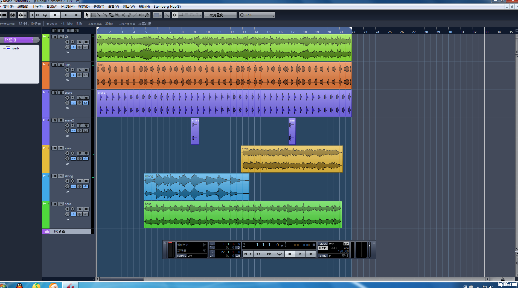
Task: Open the Steinberg Hub(S) menu
Action: tap(167, 7)
